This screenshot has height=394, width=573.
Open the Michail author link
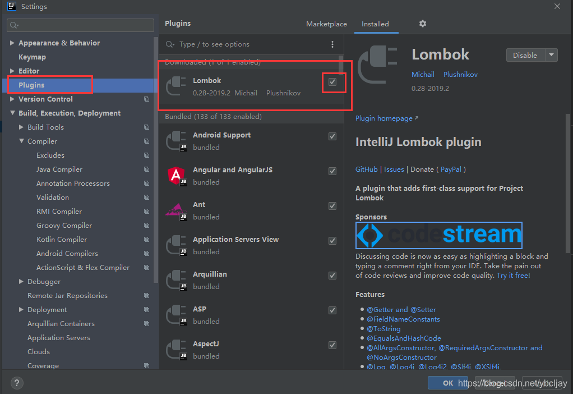coord(423,74)
